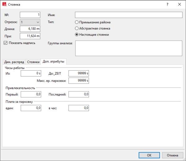Click the Имя text field
The width and height of the screenshot is (186, 161).
(x=128, y=15)
